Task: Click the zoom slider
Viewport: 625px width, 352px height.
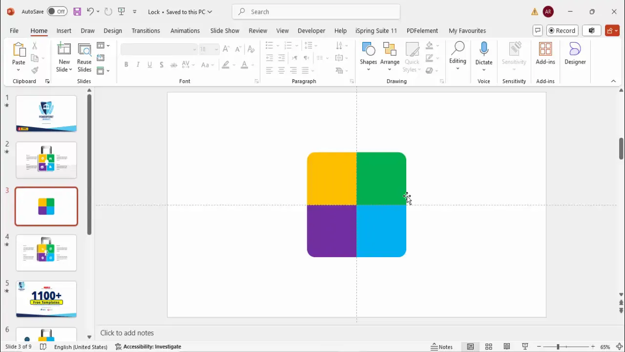Action: pyautogui.click(x=565, y=347)
